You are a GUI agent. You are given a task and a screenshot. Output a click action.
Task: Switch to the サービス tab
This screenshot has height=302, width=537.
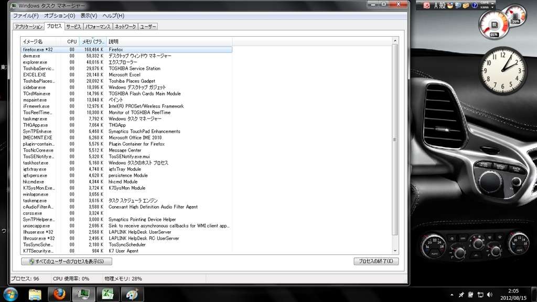[x=73, y=27]
